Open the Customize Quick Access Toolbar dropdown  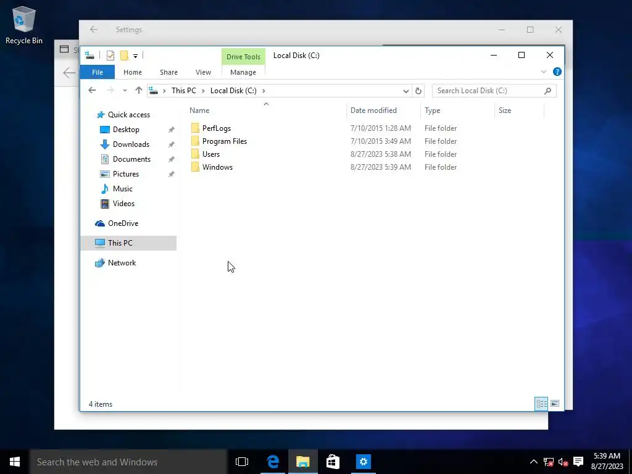point(135,56)
